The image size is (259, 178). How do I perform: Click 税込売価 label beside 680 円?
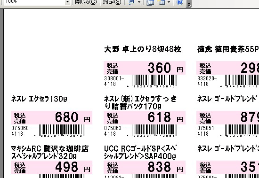pyautogui.click(x=20, y=118)
